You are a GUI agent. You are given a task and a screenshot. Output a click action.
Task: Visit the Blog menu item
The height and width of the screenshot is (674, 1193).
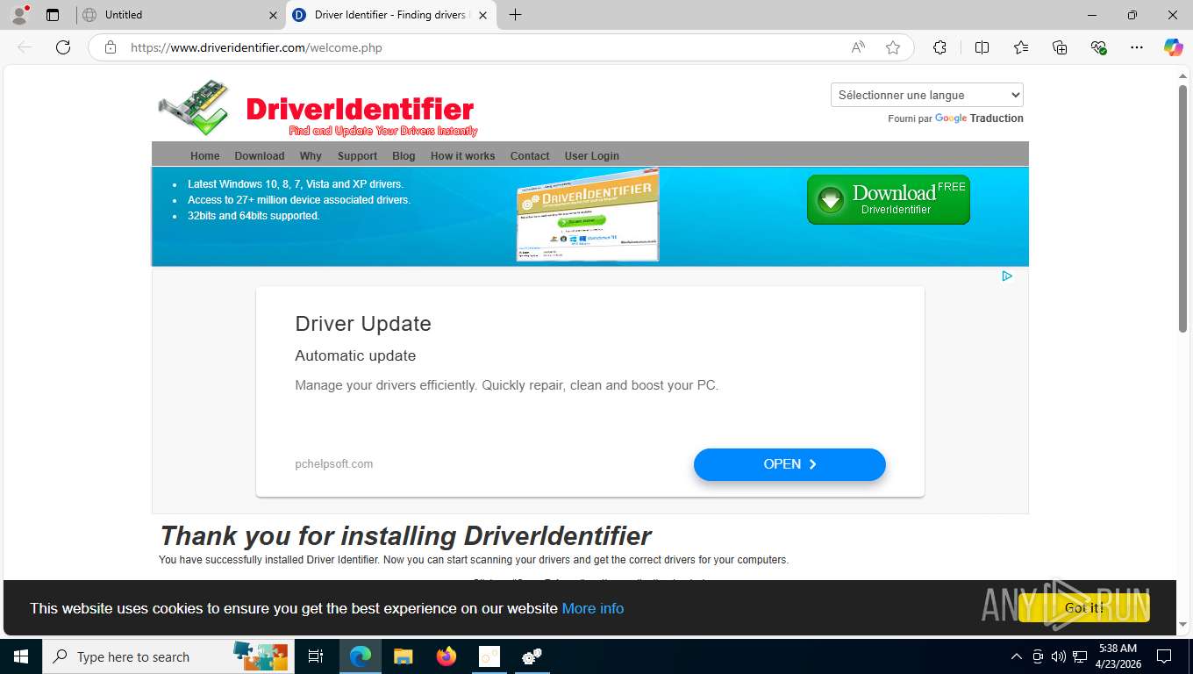tap(404, 155)
